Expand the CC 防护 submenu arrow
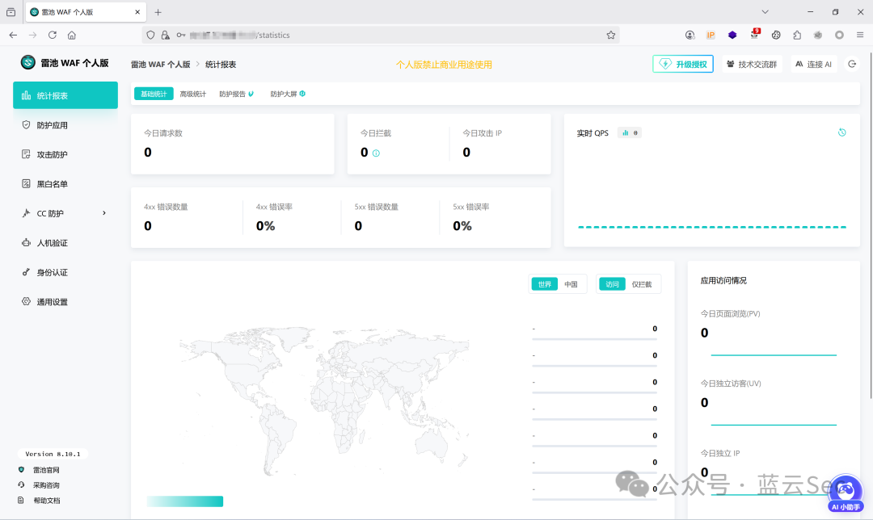Screen dimensions: 873x520 (104, 213)
